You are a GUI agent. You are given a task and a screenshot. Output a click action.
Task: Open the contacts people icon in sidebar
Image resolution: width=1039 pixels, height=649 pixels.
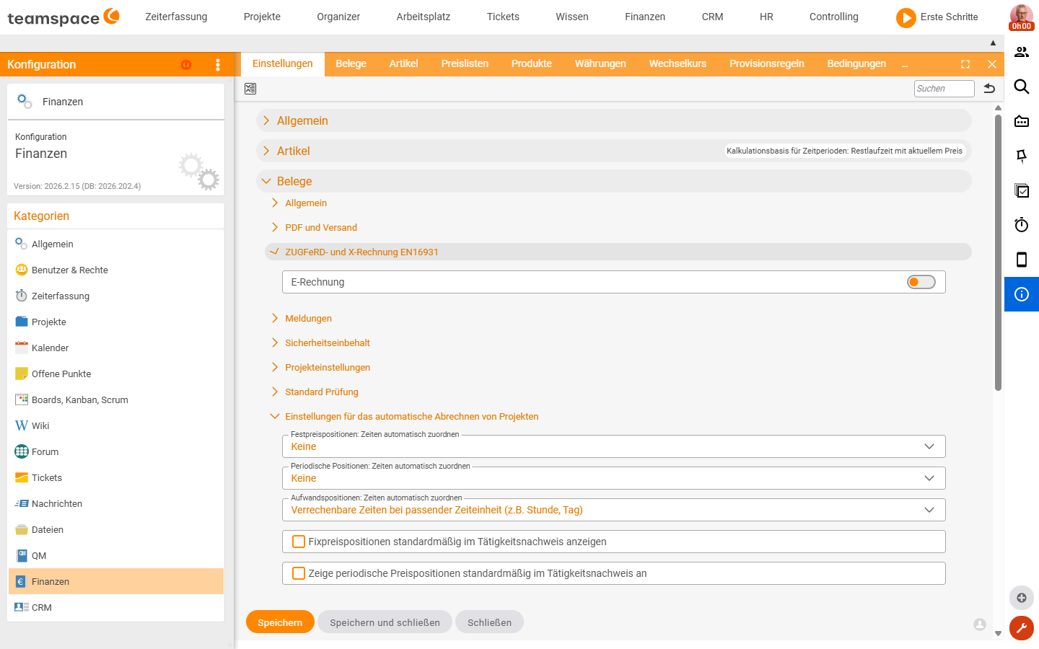[1021, 52]
